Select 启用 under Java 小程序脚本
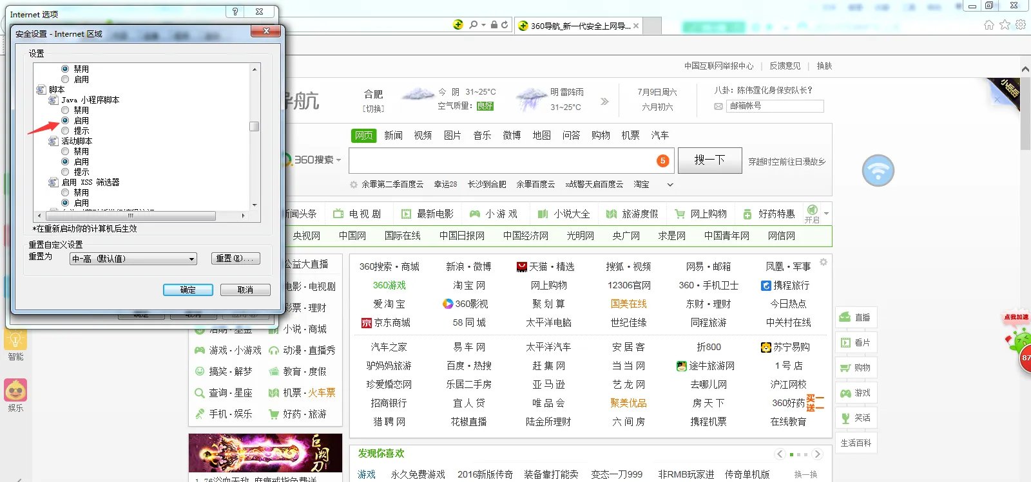 coord(65,121)
